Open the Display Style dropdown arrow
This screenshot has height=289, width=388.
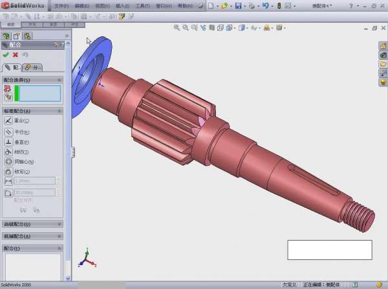point(247,28)
